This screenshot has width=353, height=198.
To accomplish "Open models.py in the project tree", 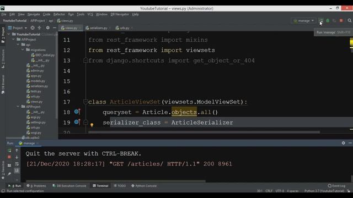I will (36, 81).
